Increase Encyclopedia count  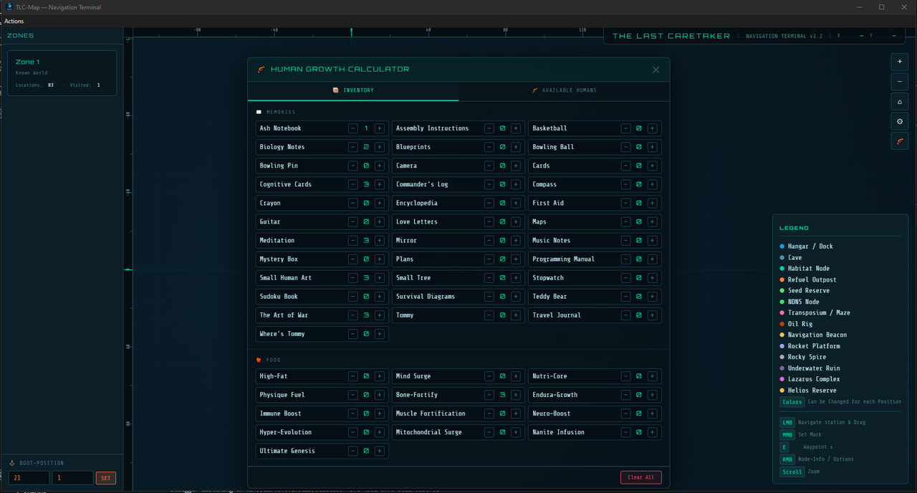[515, 203]
